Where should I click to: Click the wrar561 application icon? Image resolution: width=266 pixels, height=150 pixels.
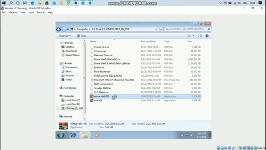click(x=92, y=100)
